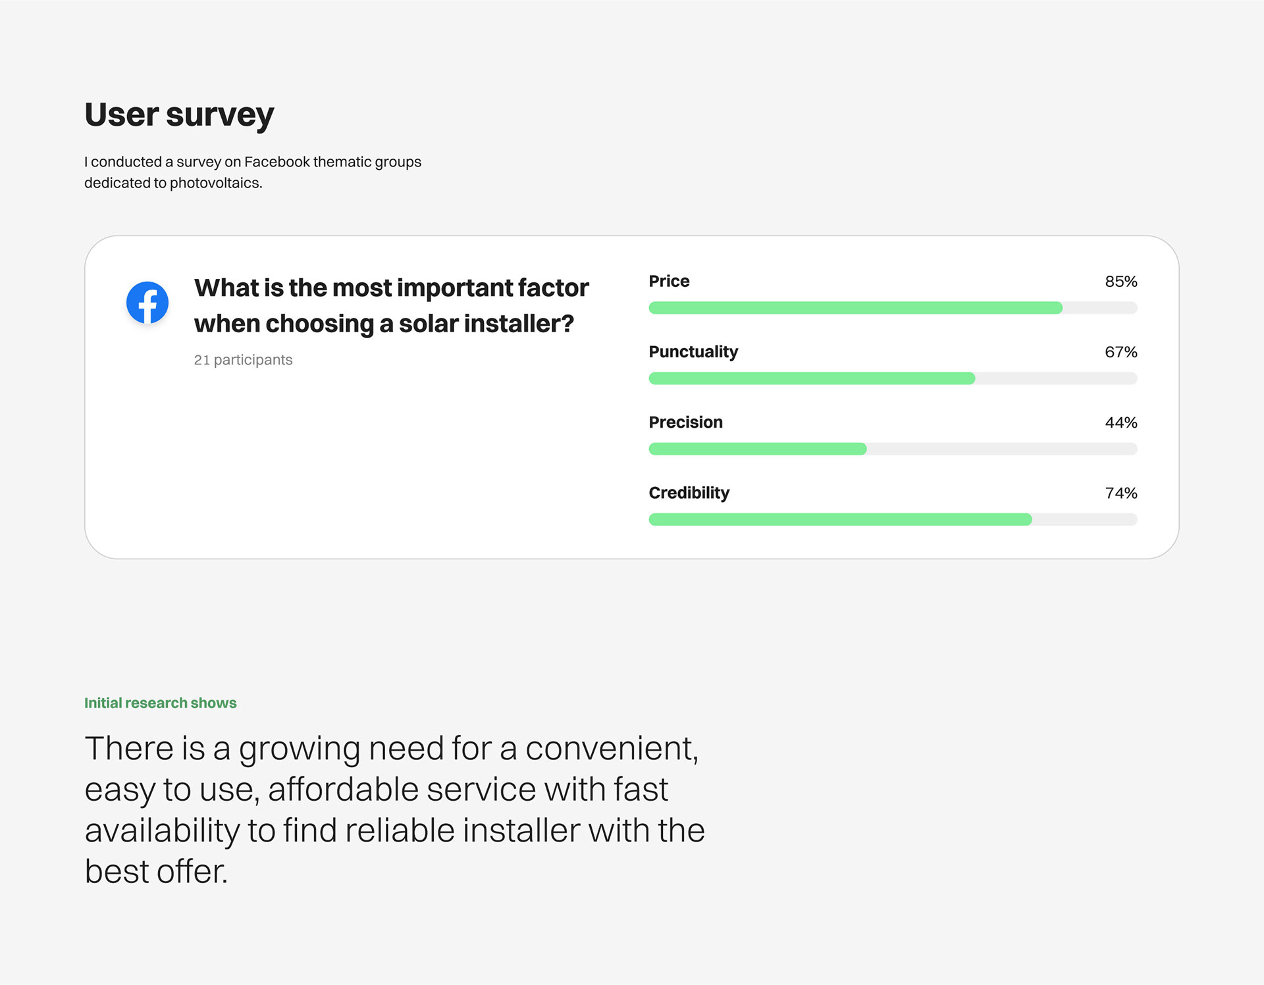Click the User survey heading
This screenshot has height=985, width=1264.
(179, 115)
